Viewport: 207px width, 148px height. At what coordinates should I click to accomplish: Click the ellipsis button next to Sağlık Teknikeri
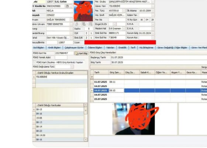71,20
